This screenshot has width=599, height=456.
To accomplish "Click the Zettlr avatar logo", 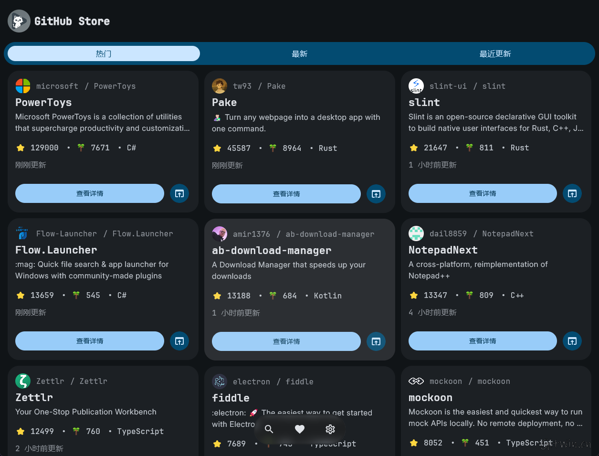I will point(23,381).
